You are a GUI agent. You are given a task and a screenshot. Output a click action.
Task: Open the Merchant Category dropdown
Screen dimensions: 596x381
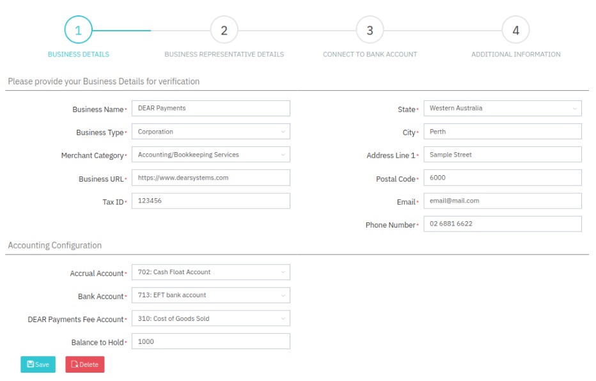(211, 155)
